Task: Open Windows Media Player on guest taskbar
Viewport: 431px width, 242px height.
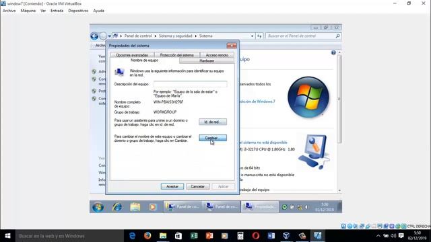Action: tap(153, 207)
